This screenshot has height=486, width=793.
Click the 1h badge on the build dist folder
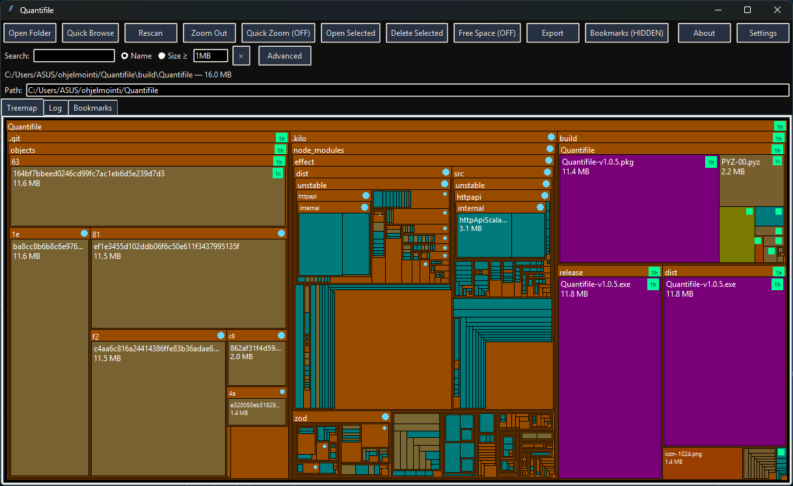[778, 272]
